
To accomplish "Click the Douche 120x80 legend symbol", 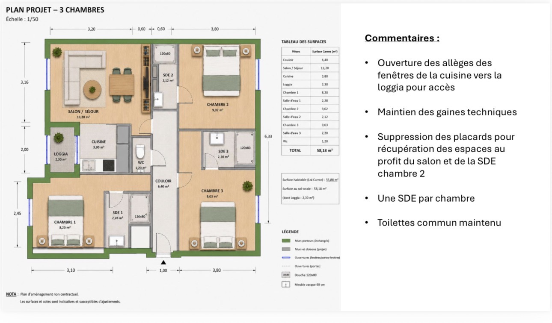I will (286, 275).
